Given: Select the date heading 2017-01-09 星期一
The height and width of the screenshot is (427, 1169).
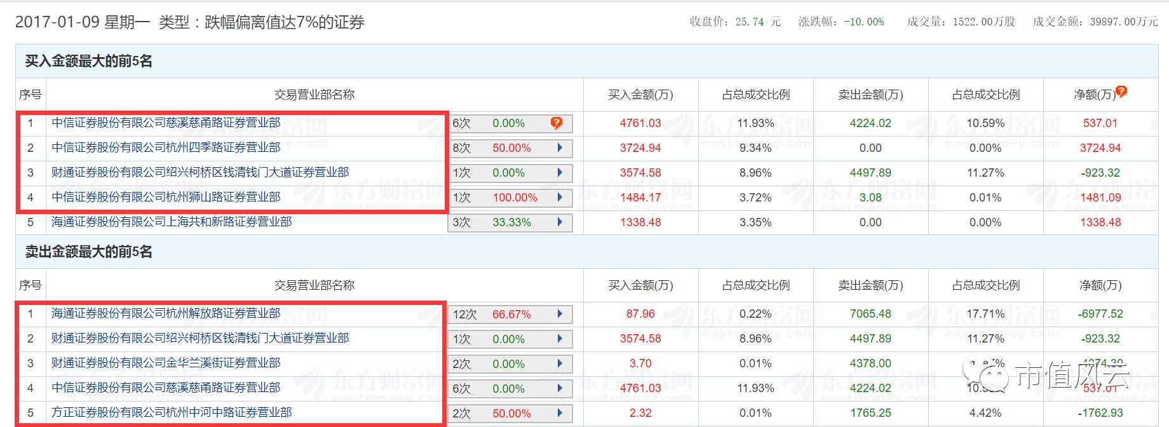Looking at the screenshot, I should point(82,22).
